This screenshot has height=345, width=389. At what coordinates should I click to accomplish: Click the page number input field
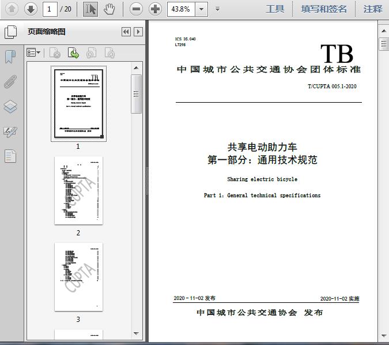pos(50,9)
